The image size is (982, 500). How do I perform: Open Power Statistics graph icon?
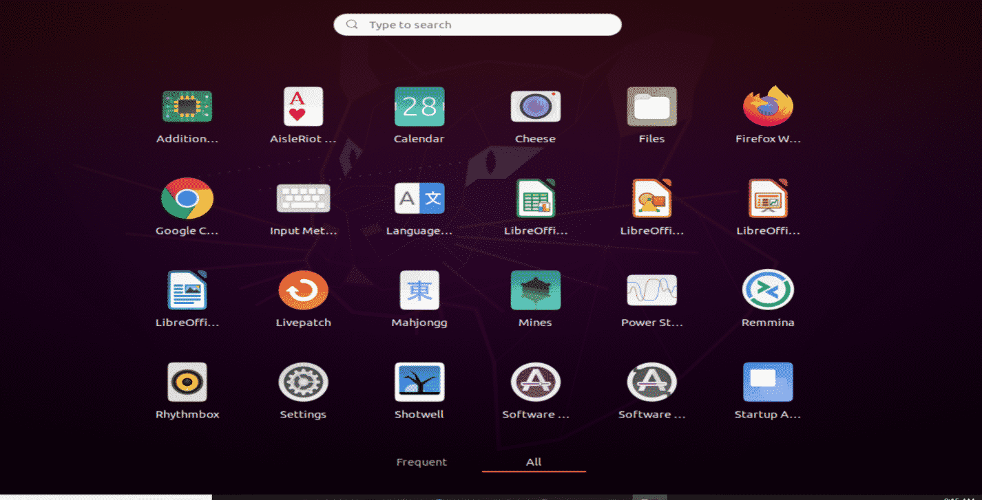651,290
